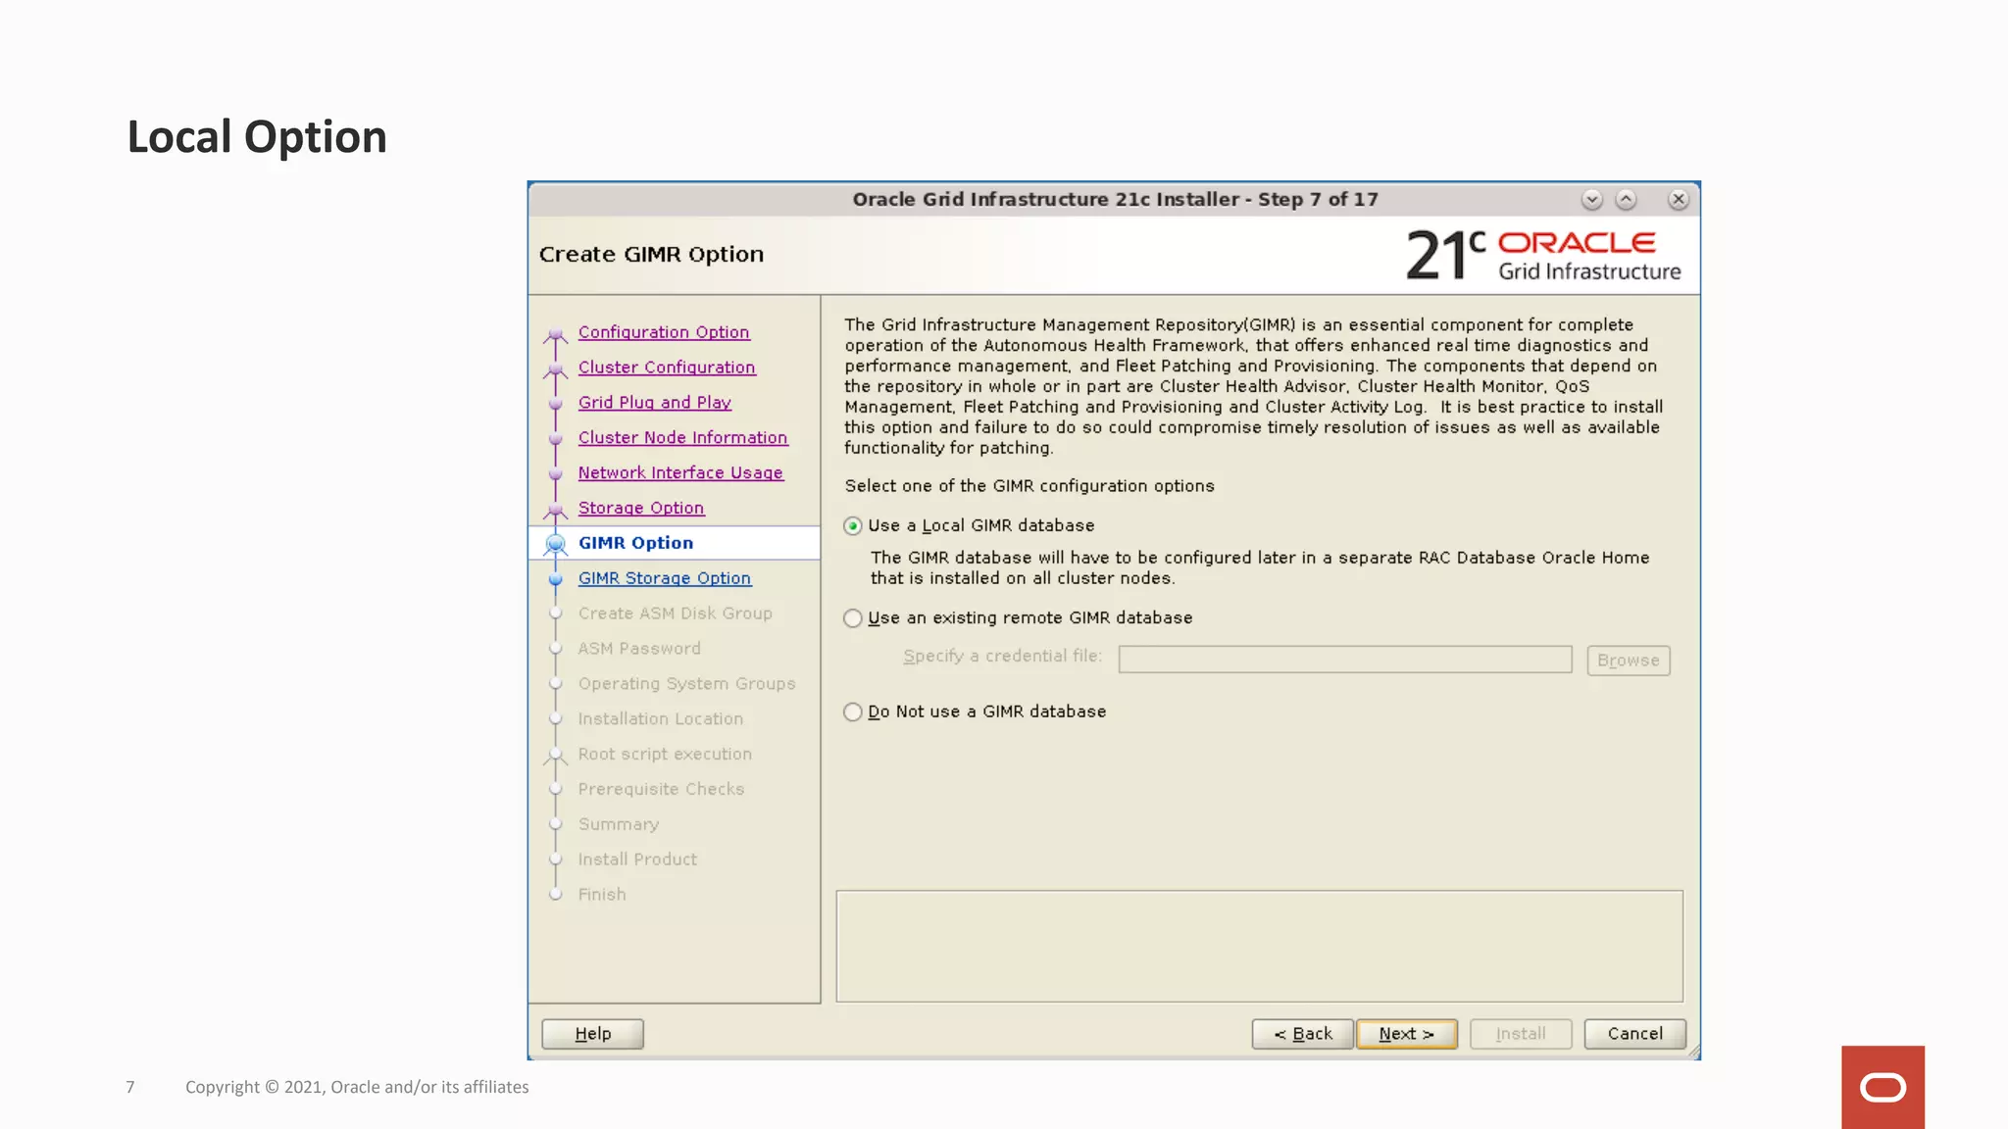This screenshot has height=1129, width=2008.
Task: Go to Cluster Node Information step
Action: pyautogui.click(x=682, y=438)
